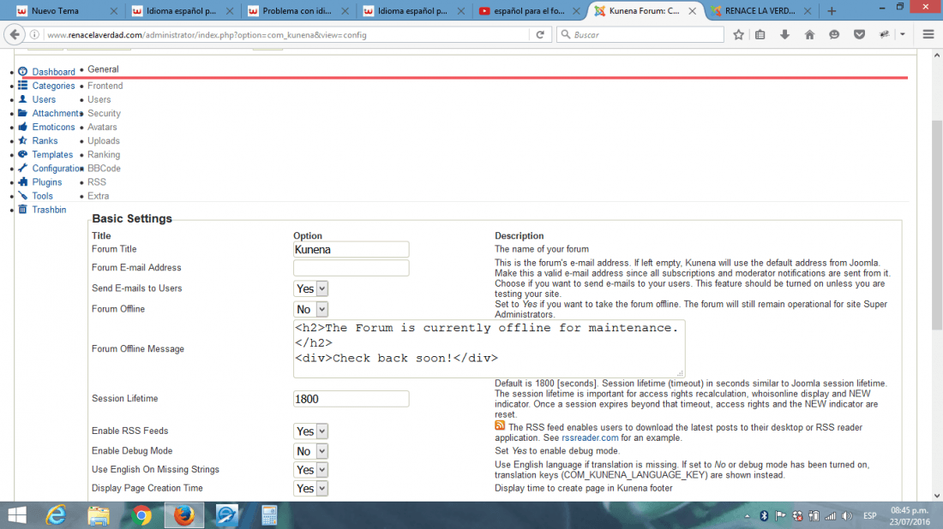Image resolution: width=943 pixels, height=529 pixels.
Task: Select the Extra configuration tab
Action: 98,196
